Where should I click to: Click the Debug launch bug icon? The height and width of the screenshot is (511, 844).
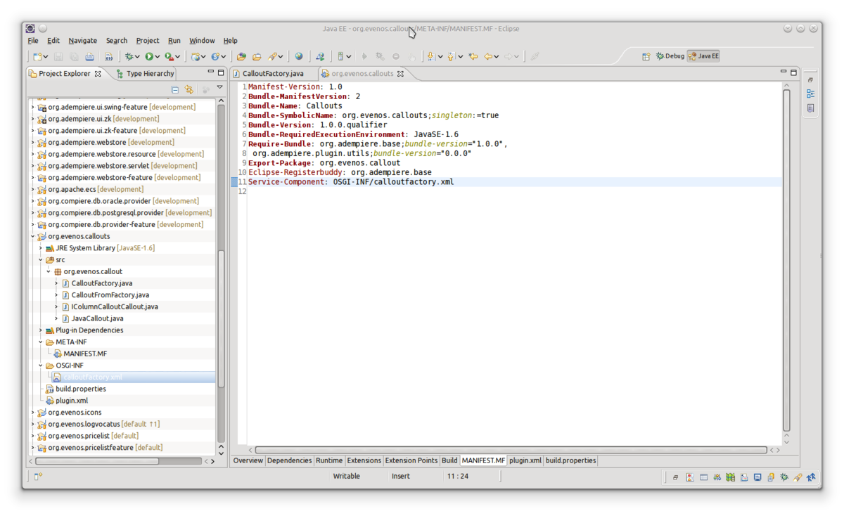point(129,56)
